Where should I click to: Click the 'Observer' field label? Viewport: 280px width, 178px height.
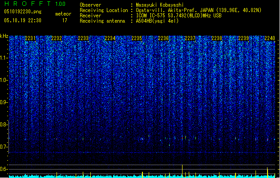tap(90, 5)
